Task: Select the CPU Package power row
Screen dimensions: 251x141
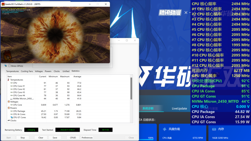Action: [x=44, y=111]
